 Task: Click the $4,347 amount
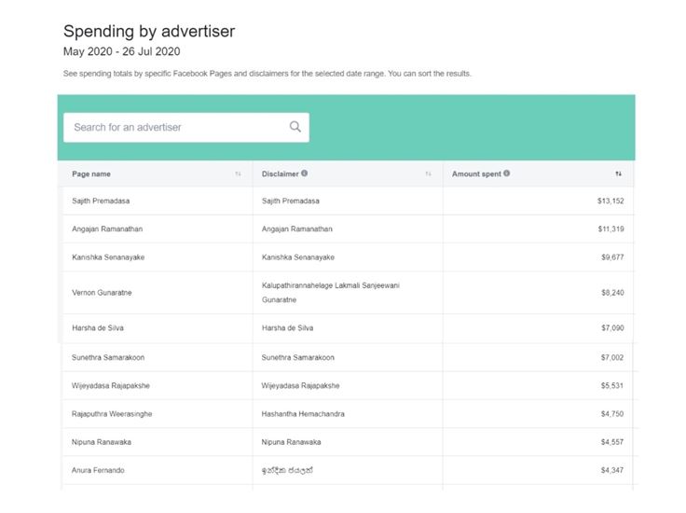coord(612,470)
